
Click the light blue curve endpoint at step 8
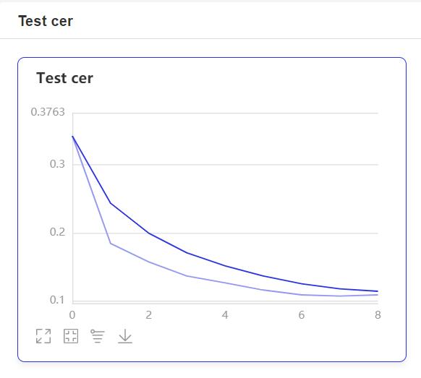coord(377,295)
